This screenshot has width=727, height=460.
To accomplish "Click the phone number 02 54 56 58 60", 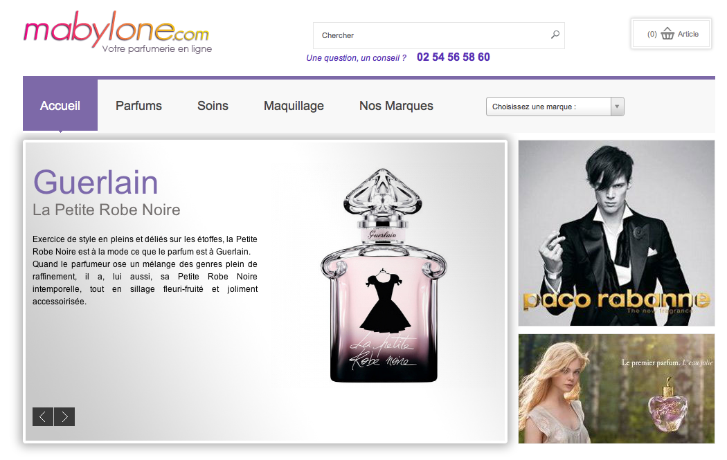I will (x=453, y=57).
